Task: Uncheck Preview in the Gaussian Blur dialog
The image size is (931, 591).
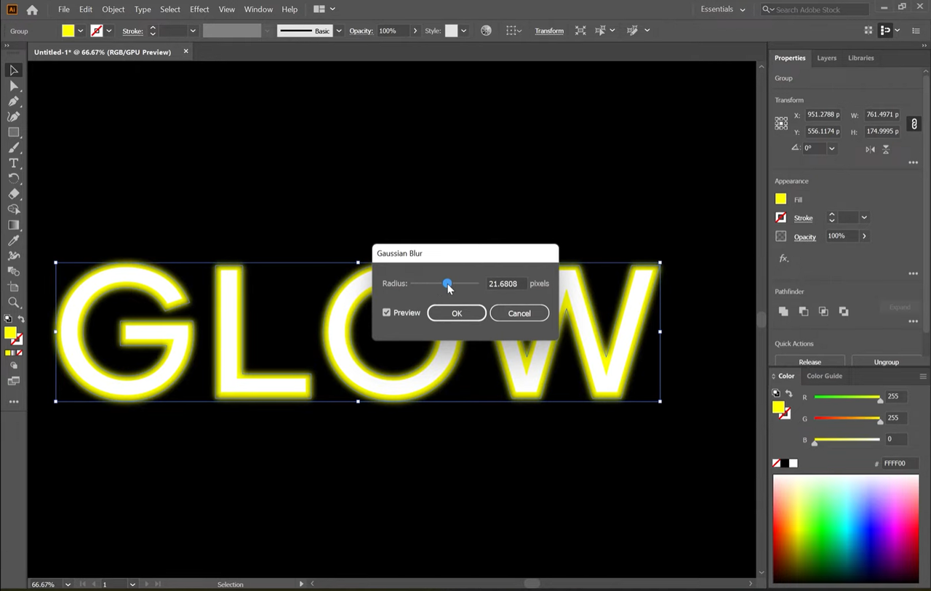Action: (x=386, y=312)
